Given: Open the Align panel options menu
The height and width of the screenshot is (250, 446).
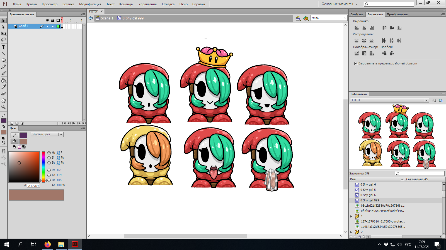Looking at the screenshot, I should (x=443, y=14).
